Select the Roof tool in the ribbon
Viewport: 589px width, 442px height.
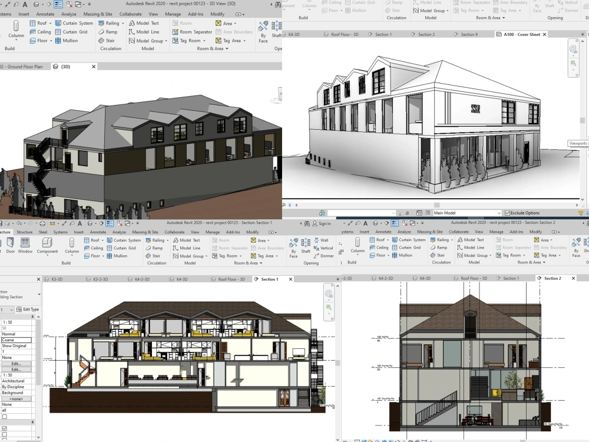click(x=42, y=23)
